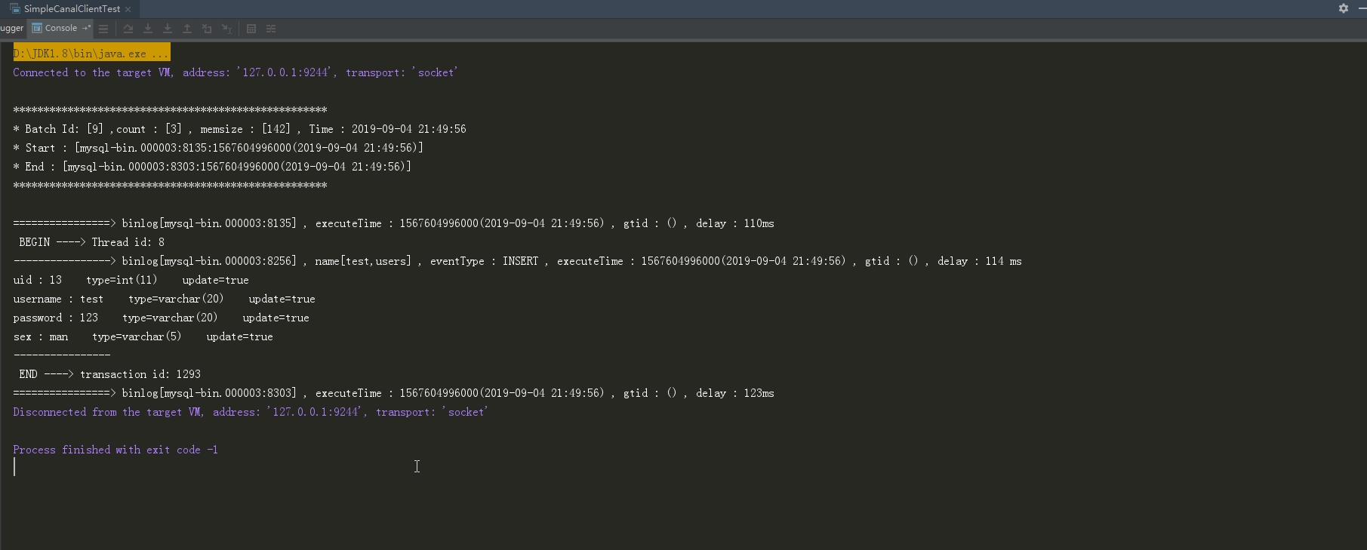This screenshot has height=550, width=1367.
Task: Click the Trace Current Stream Chain icon
Action: pos(271,29)
